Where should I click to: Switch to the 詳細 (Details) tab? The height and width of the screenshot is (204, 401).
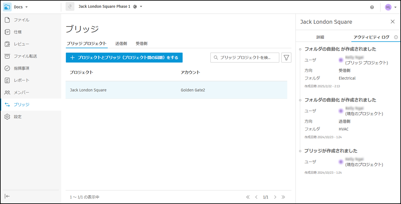tap(320, 37)
